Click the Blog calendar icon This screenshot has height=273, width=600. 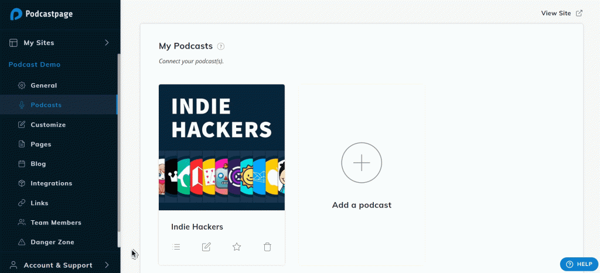pyautogui.click(x=22, y=163)
